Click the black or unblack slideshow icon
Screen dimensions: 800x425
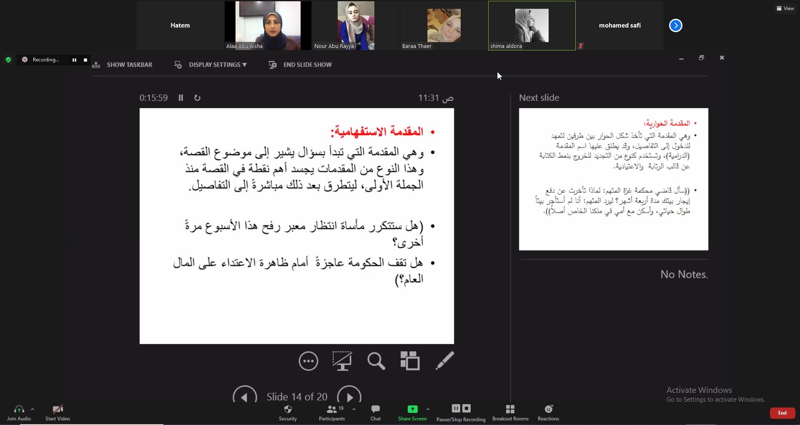(x=342, y=361)
